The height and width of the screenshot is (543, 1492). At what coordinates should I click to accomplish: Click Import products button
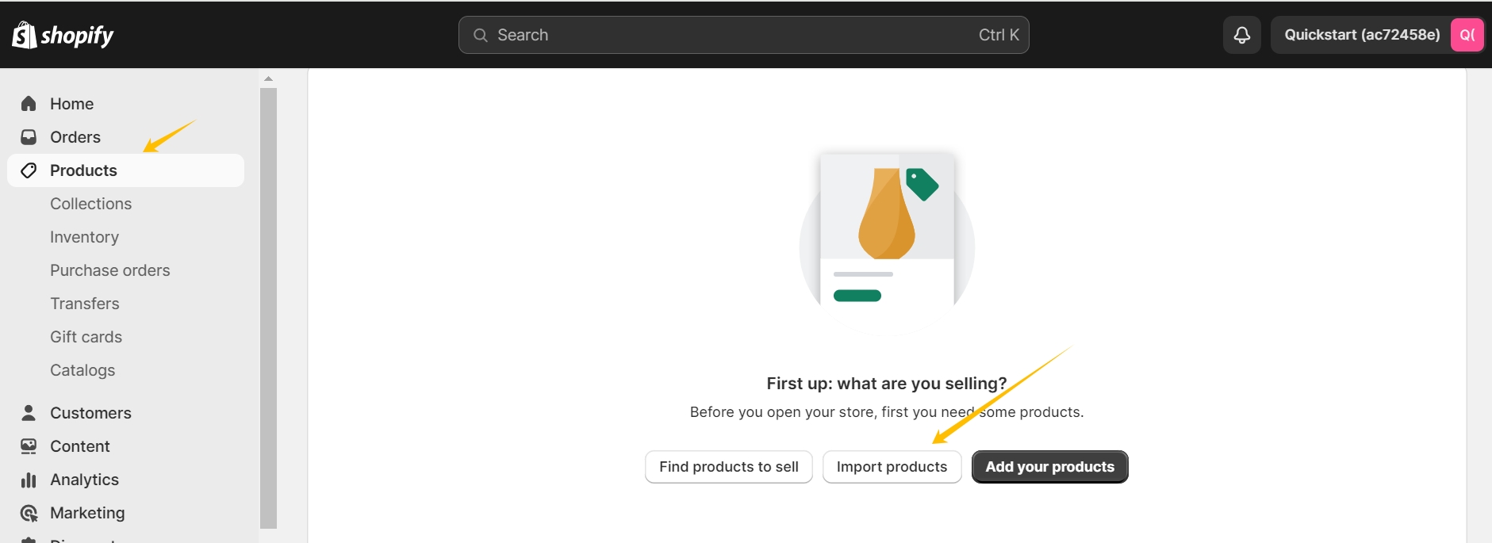point(892,467)
